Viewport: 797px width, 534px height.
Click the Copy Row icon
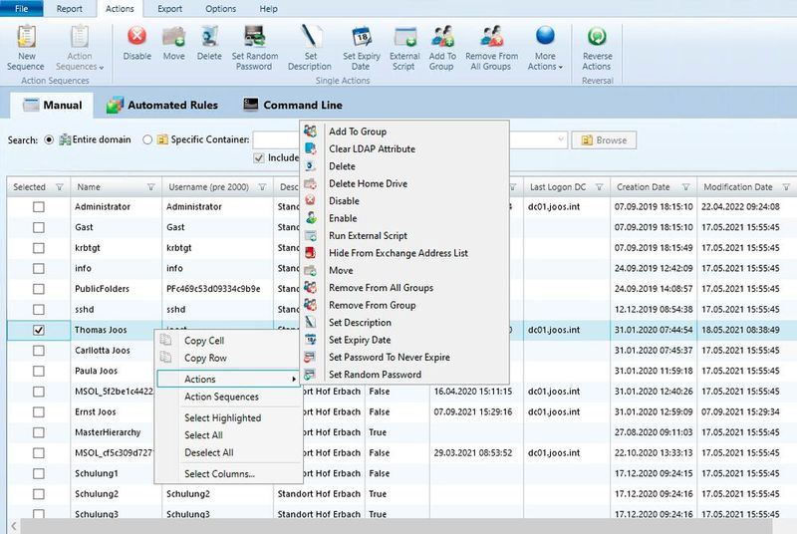point(165,358)
